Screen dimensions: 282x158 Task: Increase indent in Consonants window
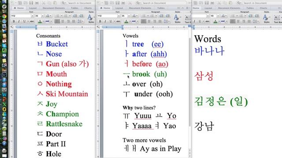[82, 16]
